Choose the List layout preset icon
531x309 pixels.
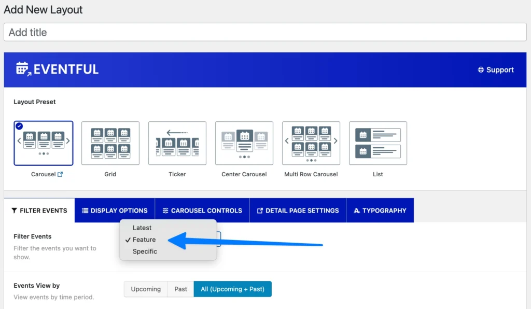pyautogui.click(x=378, y=143)
